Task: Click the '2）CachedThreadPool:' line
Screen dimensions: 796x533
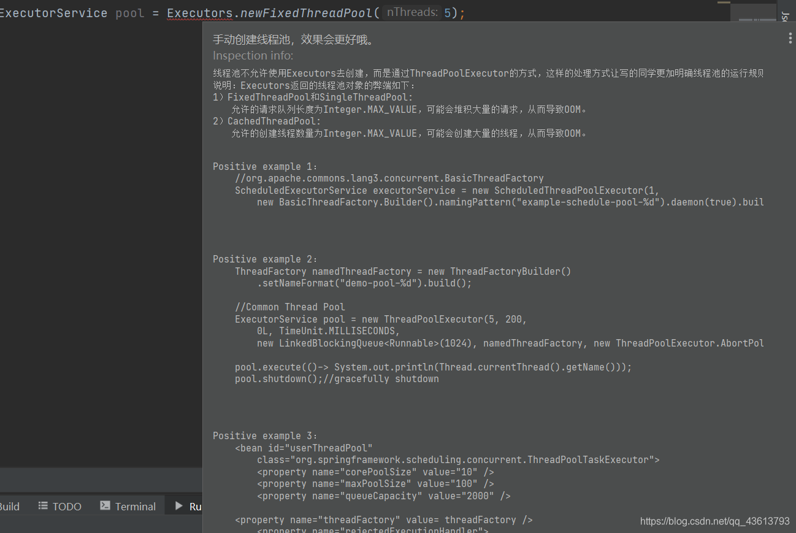Action: [267, 121]
